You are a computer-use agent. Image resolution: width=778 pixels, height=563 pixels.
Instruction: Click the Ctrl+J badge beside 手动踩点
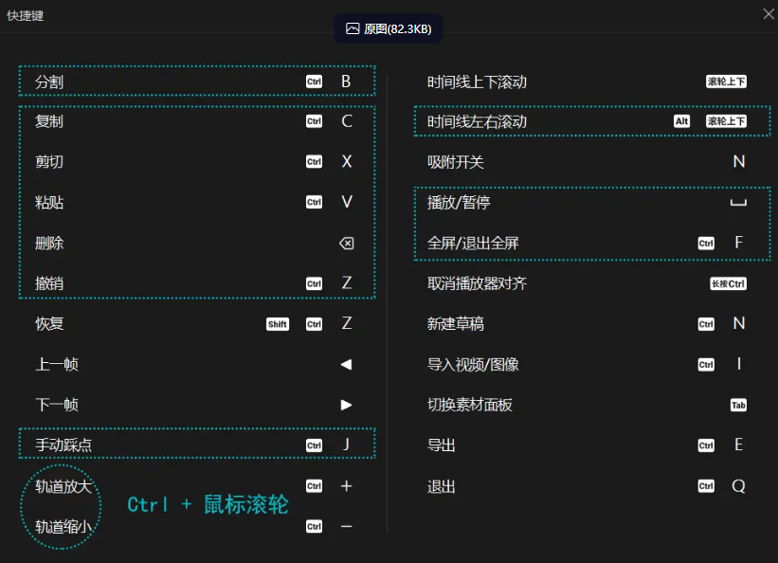coord(329,445)
